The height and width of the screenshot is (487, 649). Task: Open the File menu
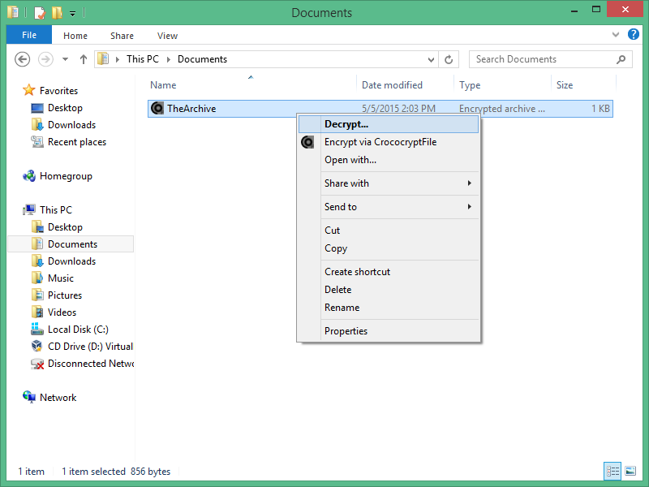28,35
